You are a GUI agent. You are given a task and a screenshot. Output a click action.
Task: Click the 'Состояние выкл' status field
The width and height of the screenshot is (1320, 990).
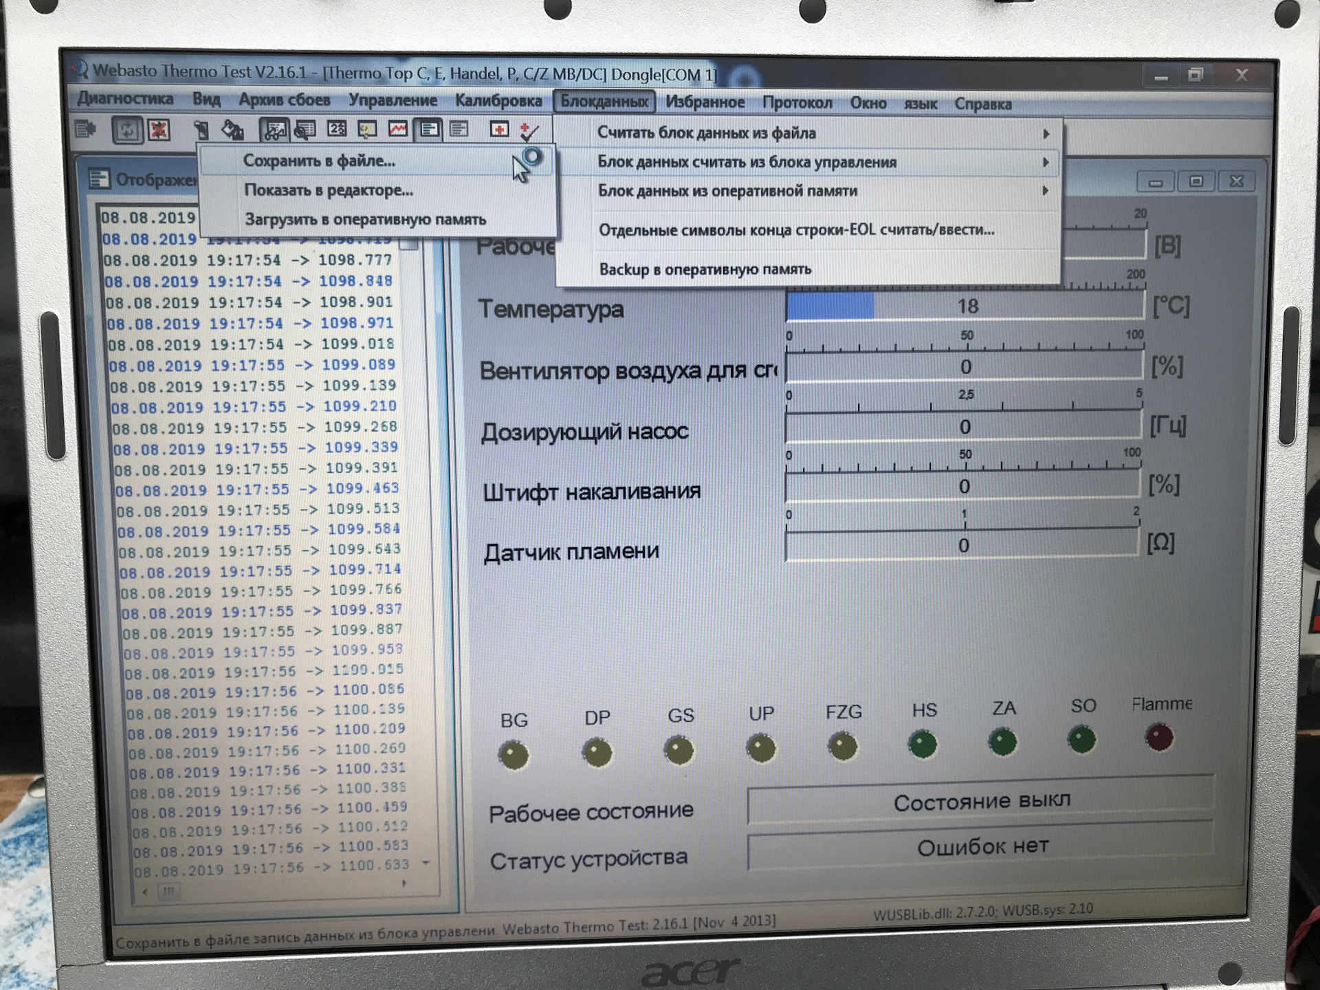(981, 801)
